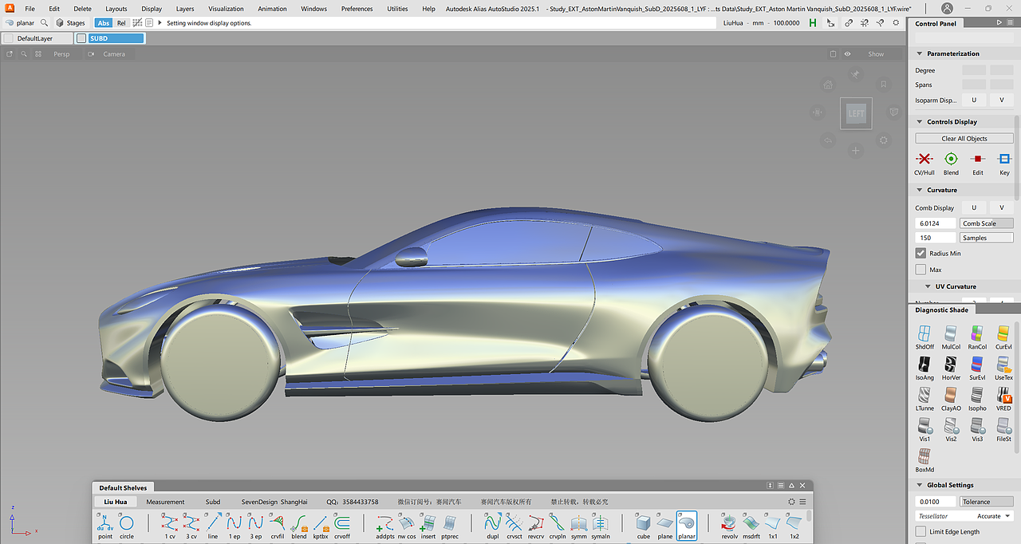Screen dimensions: 1021x544
Task: Select the blend curve tool
Action: pos(298,525)
